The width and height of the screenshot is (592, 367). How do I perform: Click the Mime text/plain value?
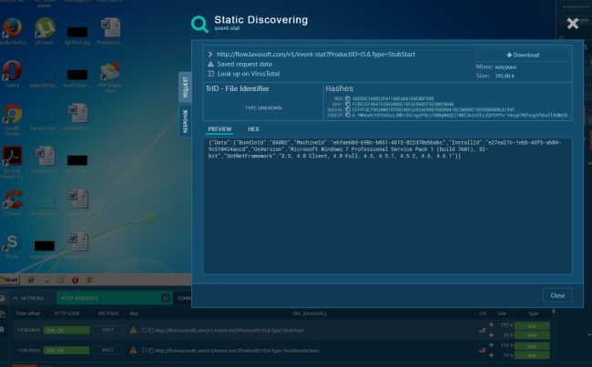click(x=505, y=67)
